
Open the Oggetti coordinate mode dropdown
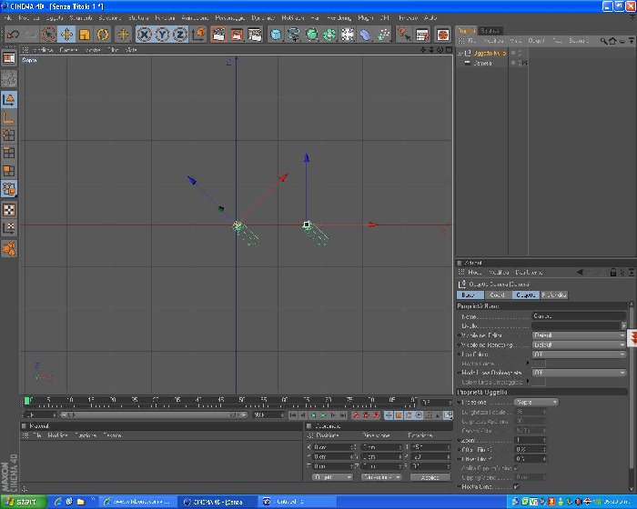332,477
